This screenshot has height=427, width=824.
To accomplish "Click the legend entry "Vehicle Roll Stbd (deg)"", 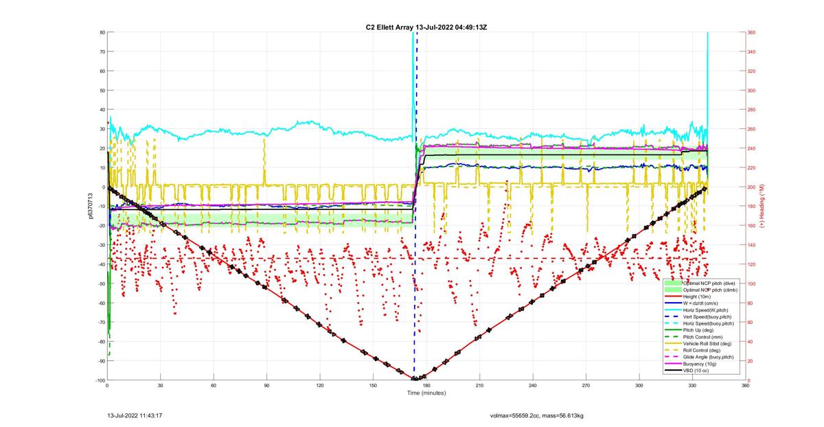I will (x=707, y=343).
